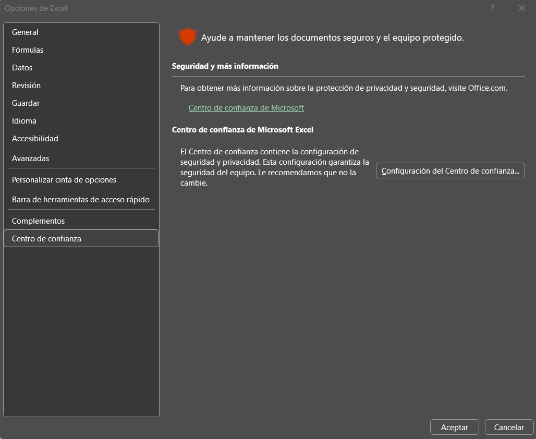Open Idioma settings
This screenshot has width=536, height=439.
(81, 121)
